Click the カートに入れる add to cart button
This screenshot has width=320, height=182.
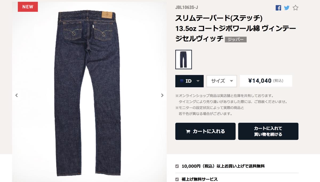[205, 131]
